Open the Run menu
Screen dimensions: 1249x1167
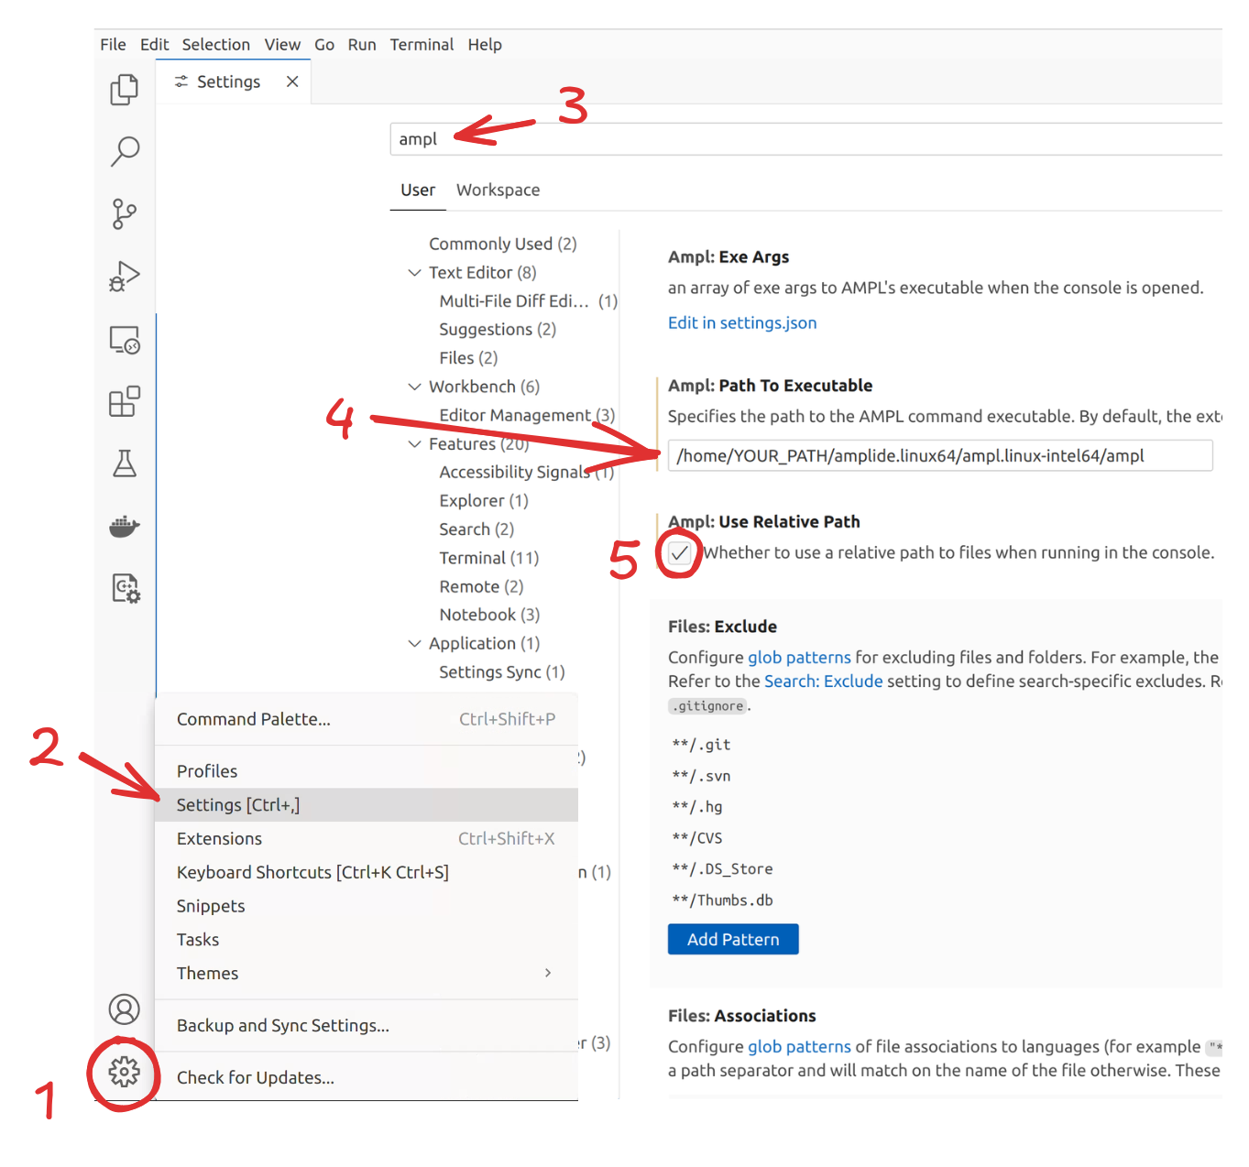[x=362, y=45]
